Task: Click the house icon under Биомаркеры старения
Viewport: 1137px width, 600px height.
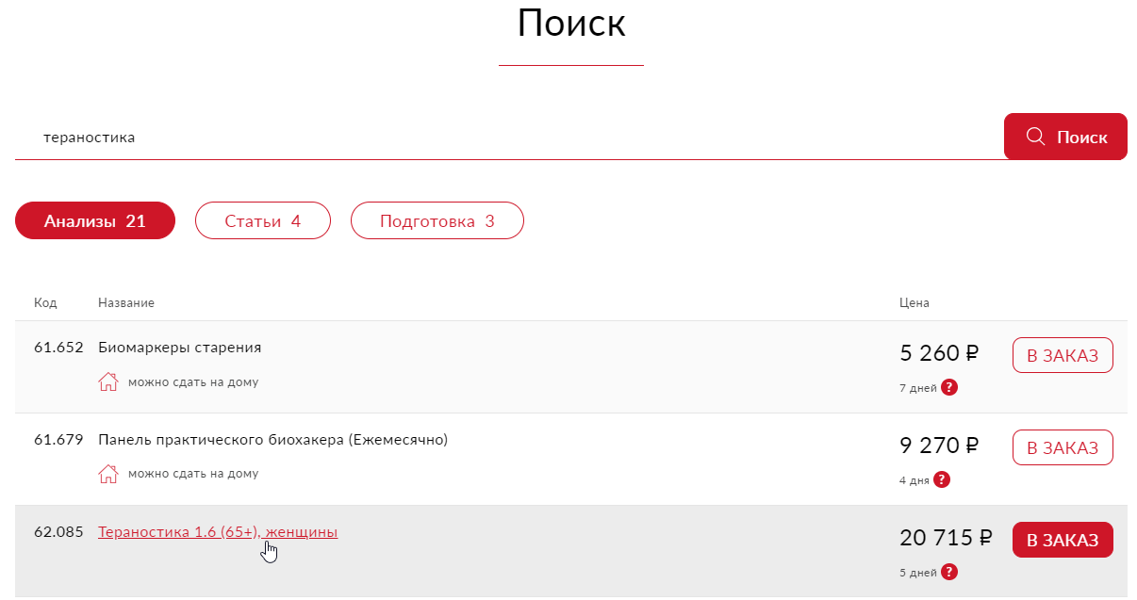Action: point(108,381)
